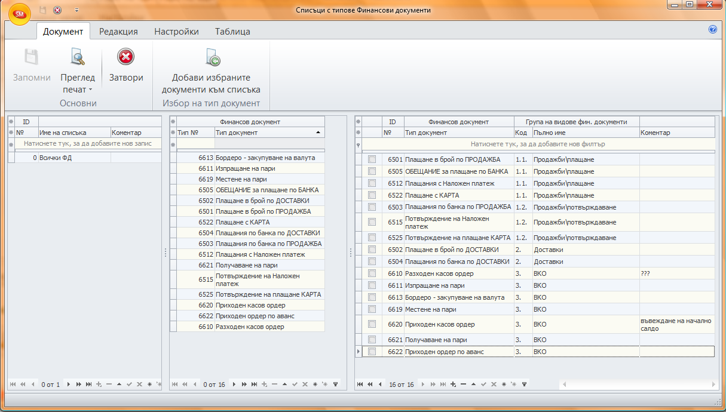
Task: Go to first record in 16 от 16 navigator
Action: tap(360, 385)
